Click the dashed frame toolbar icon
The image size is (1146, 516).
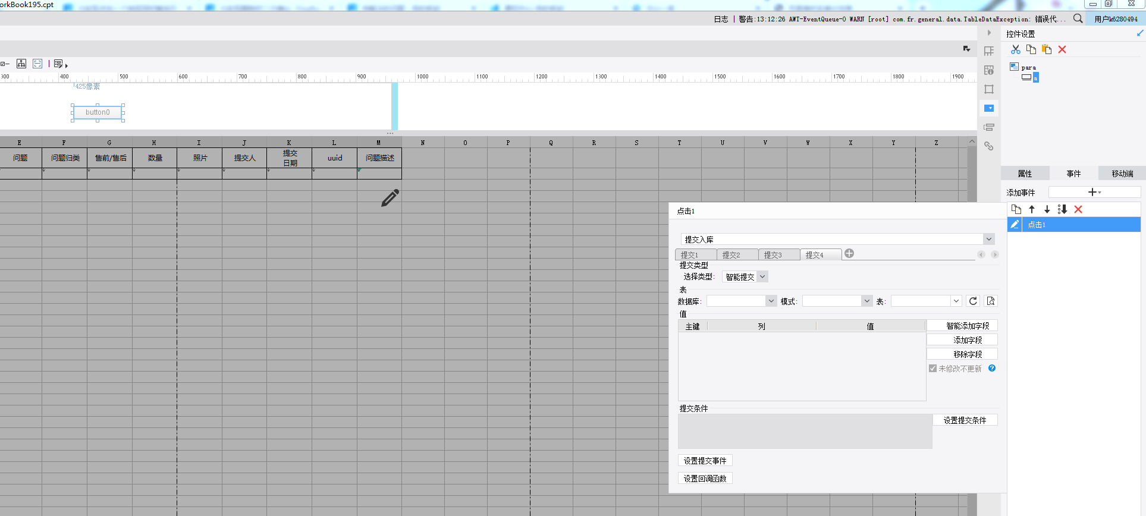[x=37, y=64]
